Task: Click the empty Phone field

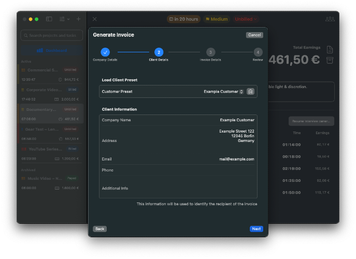Action: click(x=178, y=170)
